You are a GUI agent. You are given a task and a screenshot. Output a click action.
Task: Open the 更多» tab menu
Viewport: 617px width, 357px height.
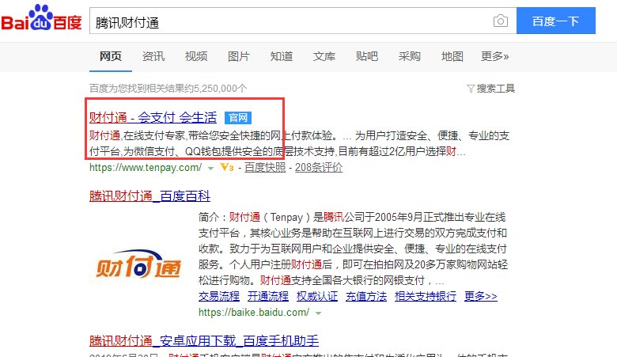(x=494, y=56)
